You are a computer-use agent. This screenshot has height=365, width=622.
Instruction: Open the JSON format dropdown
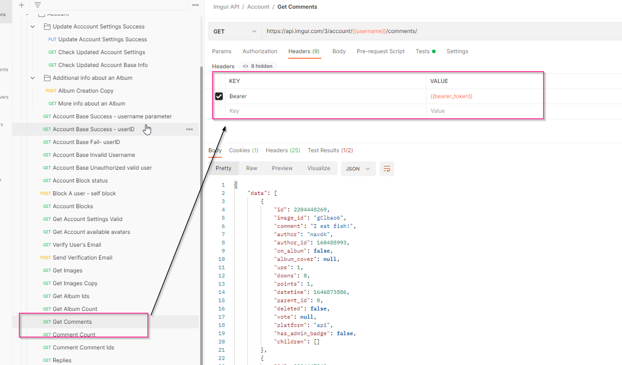358,169
